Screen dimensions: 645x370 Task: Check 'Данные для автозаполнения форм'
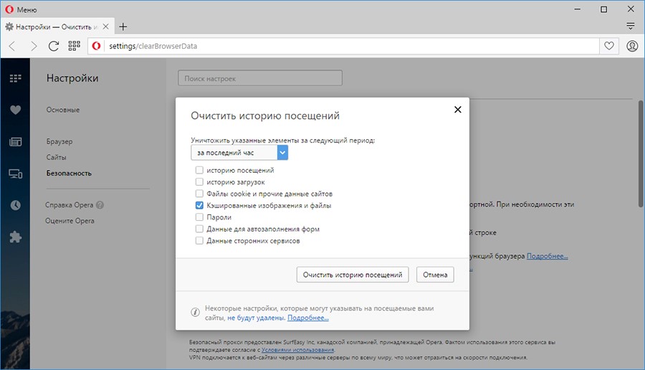(x=199, y=229)
